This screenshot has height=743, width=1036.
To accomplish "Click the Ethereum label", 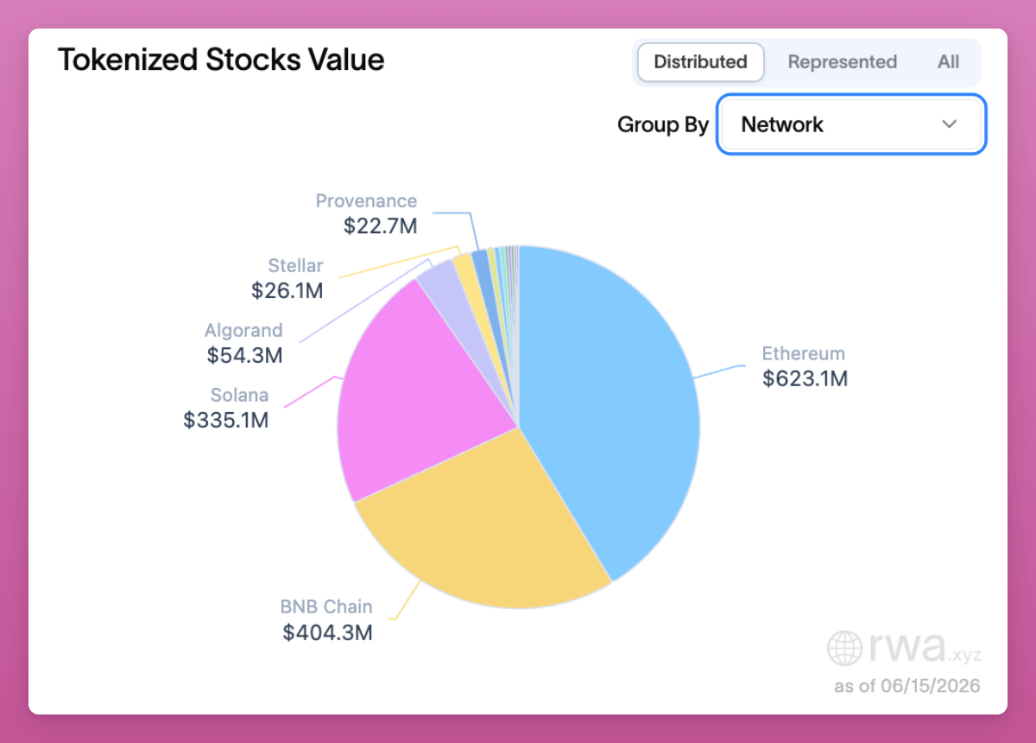I will click(x=803, y=353).
